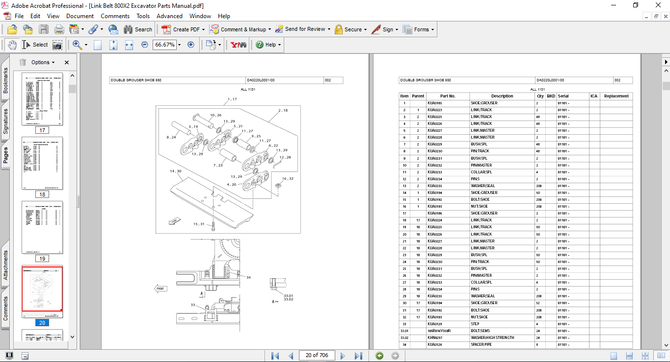Switch to Single Page layout

pos(614,356)
